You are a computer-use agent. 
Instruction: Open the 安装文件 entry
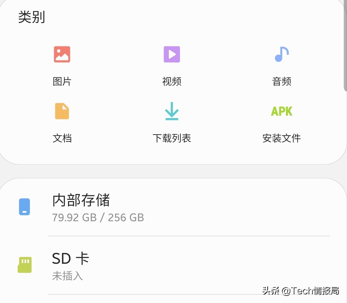(281, 138)
